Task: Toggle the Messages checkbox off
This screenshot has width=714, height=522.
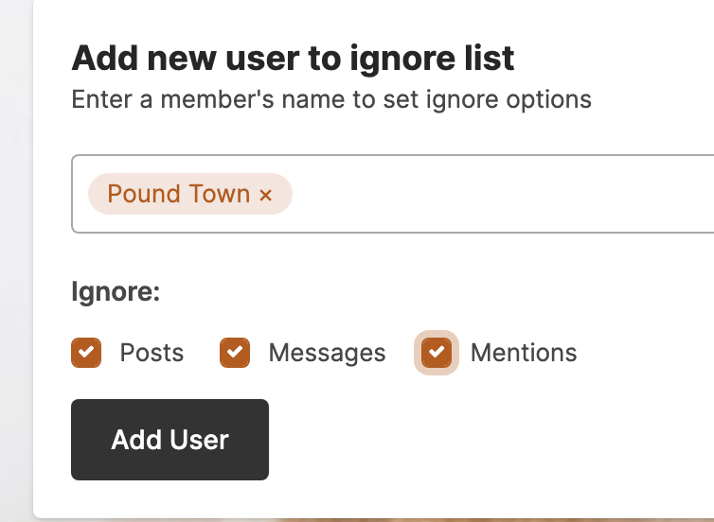Action: point(235,353)
